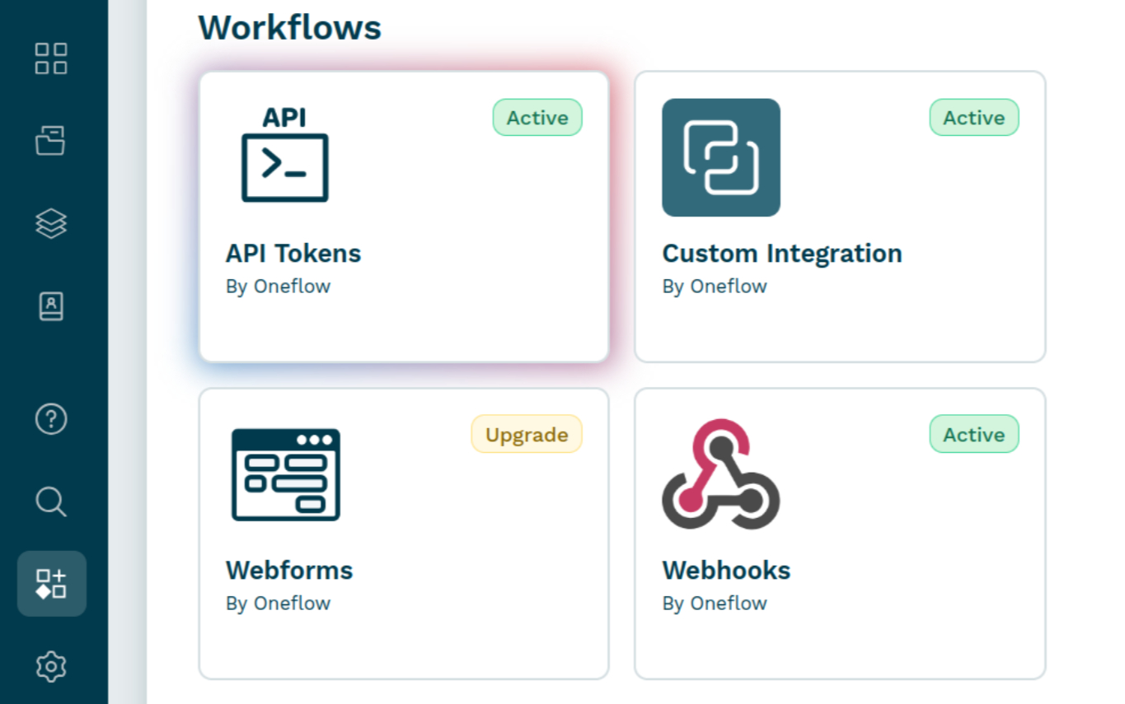Click the Upgrade badge on Webforms
1125x704 pixels.
point(527,434)
